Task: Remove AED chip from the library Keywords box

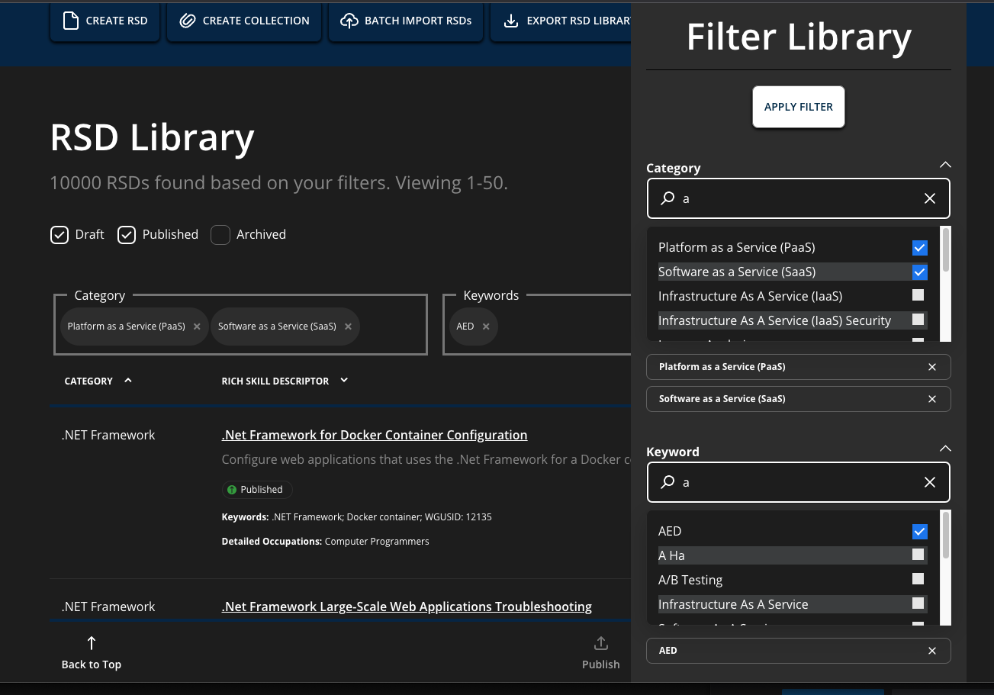Action: click(x=486, y=327)
